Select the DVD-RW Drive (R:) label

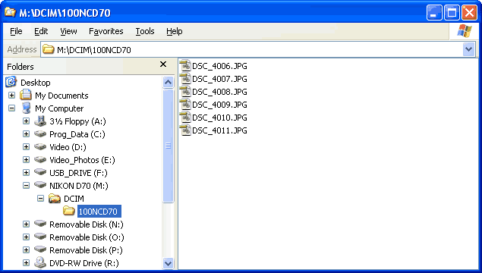[x=84, y=263]
